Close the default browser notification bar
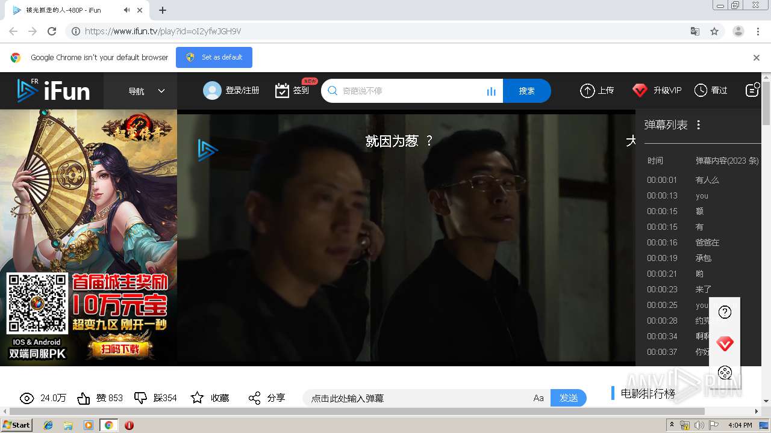 (757, 58)
